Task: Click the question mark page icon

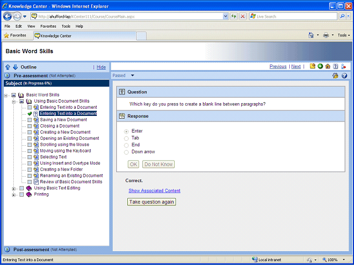Action: point(336,66)
